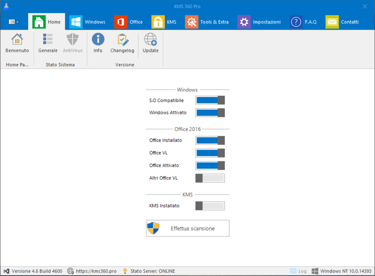Click the orange Tools & Extra wrench icon

click(x=191, y=22)
